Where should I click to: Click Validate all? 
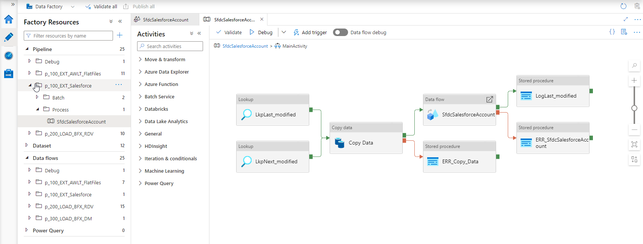click(101, 6)
